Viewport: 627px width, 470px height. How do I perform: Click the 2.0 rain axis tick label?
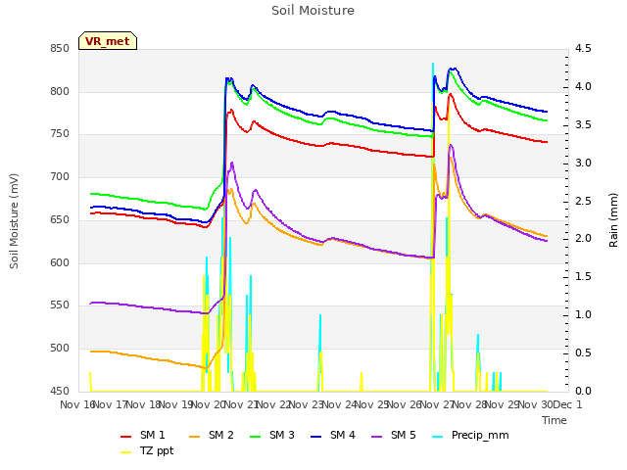(x=583, y=239)
